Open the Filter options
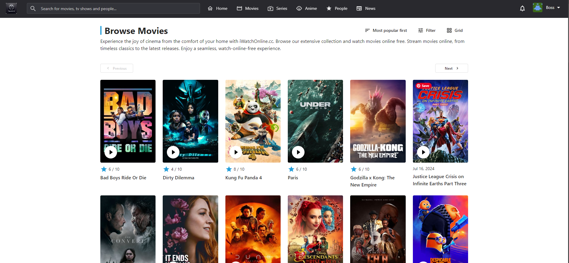The image size is (569, 263). (x=427, y=30)
